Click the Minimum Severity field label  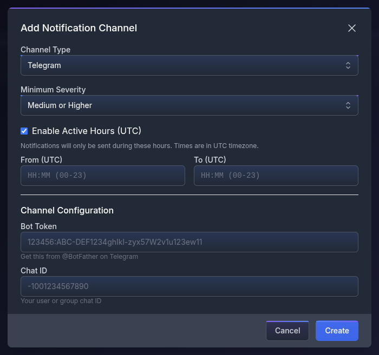pyautogui.click(x=53, y=90)
